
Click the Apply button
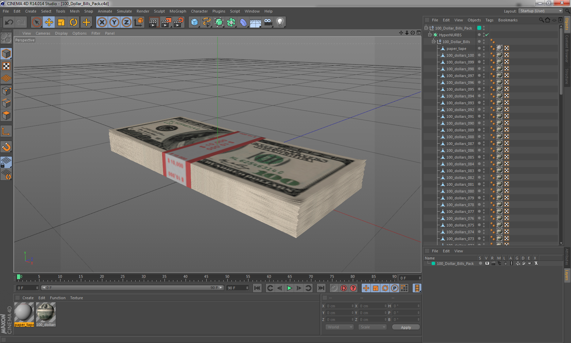pyautogui.click(x=406, y=327)
